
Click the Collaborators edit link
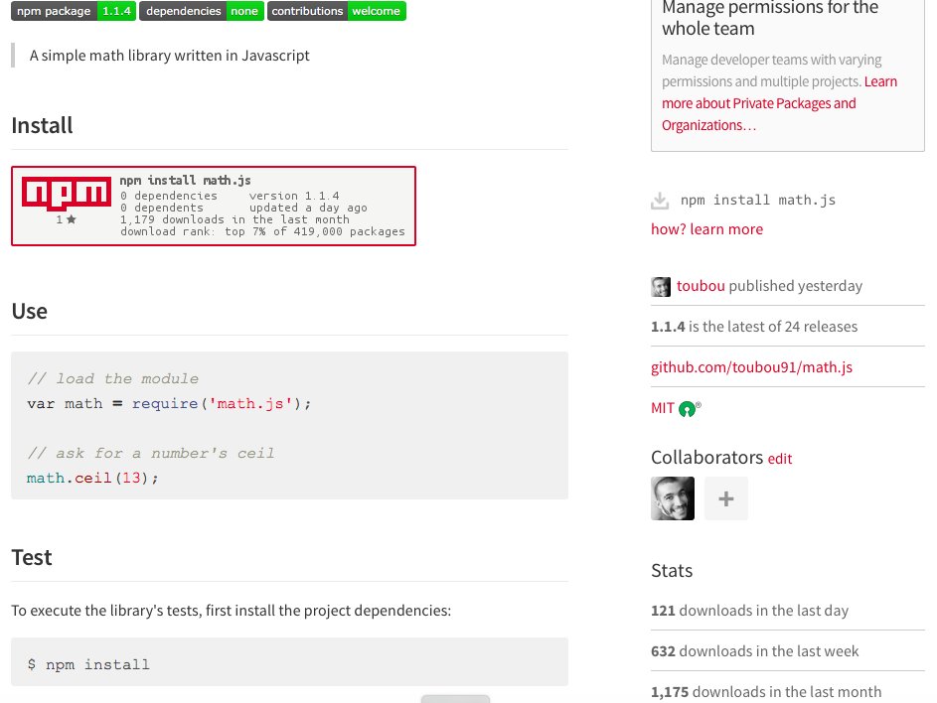click(x=780, y=459)
